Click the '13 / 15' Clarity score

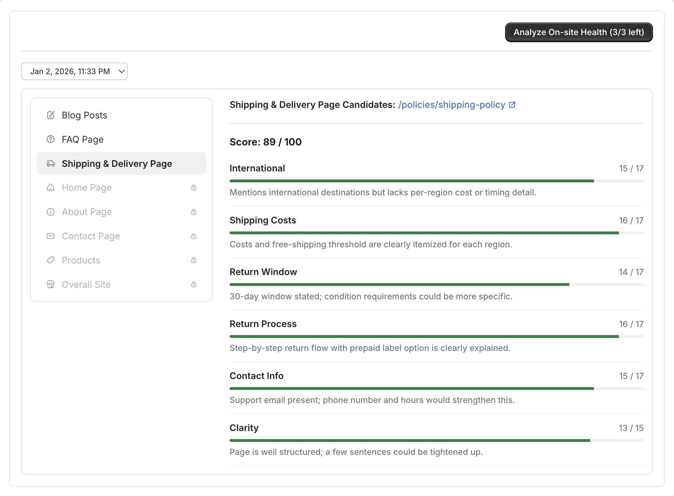click(631, 428)
